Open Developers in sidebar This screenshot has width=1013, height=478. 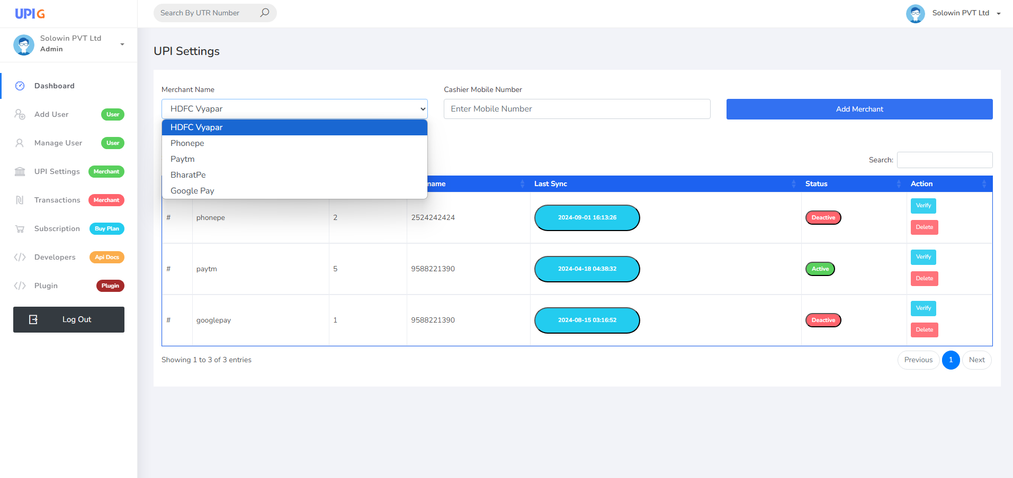coord(69,257)
